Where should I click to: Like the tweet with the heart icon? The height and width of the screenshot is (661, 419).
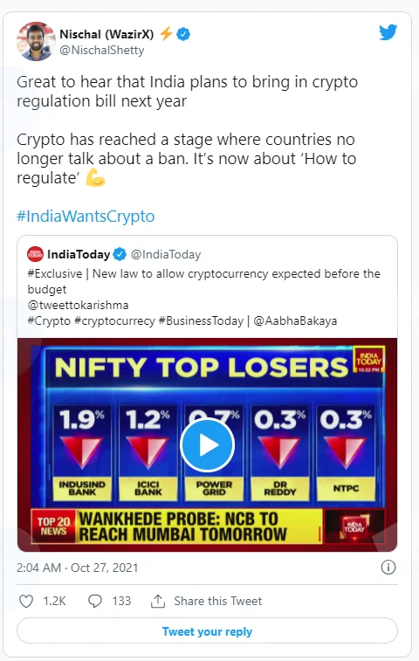tap(26, 601)
